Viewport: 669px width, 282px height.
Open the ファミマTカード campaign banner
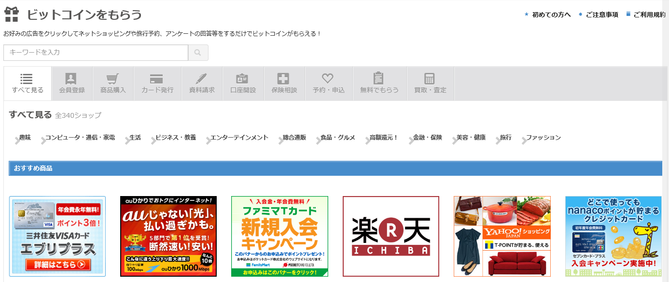point(279,236)
